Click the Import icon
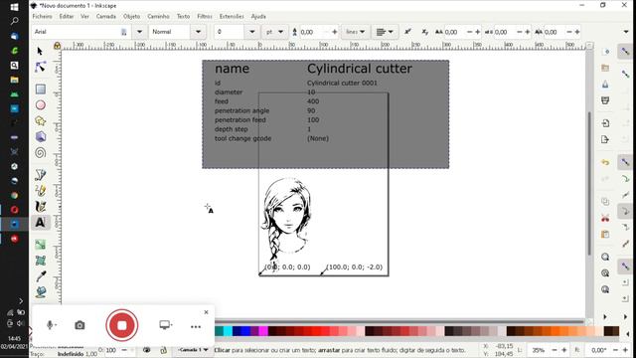This screenshot has width=636, height=358. [x=605, y=123]
